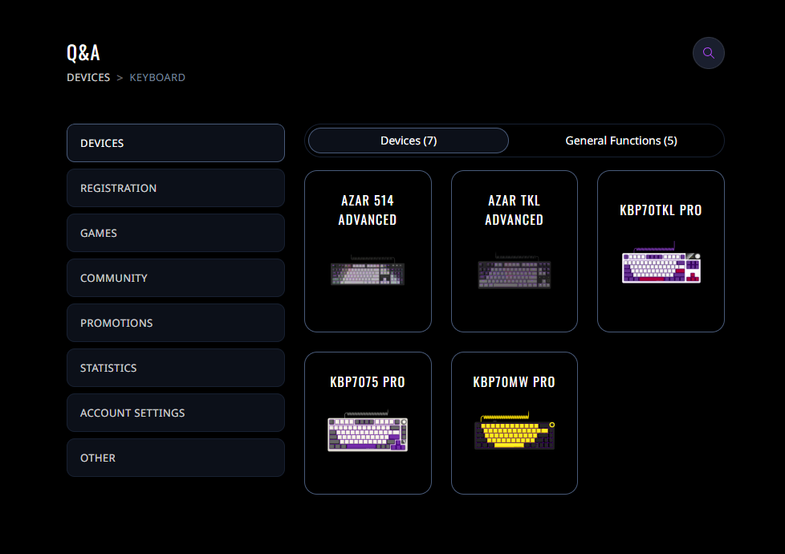Select the DEVICES sidebar category
Screen dimensions: 785x554
(x=175, y=143)
